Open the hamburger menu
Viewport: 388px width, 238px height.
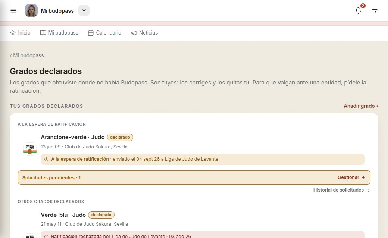[13, 11]
